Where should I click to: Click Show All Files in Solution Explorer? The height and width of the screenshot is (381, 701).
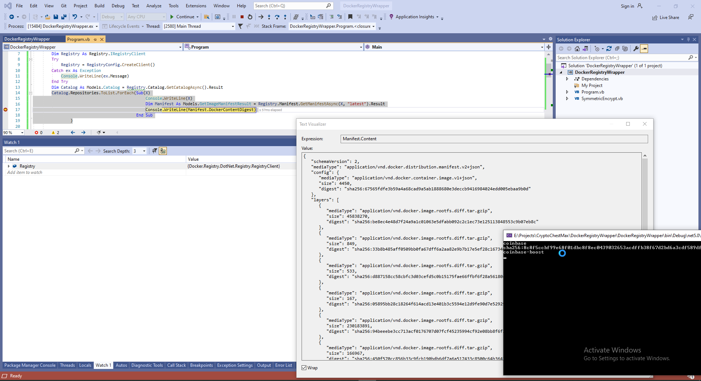[x=625, y=49]
